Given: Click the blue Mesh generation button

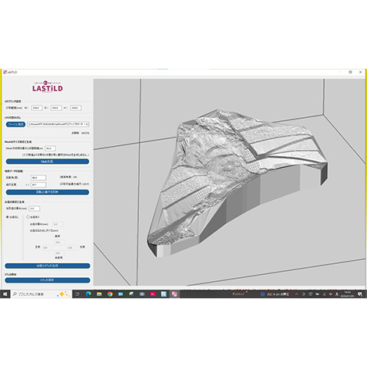Looking at the screenshot, I should [48, 162].
